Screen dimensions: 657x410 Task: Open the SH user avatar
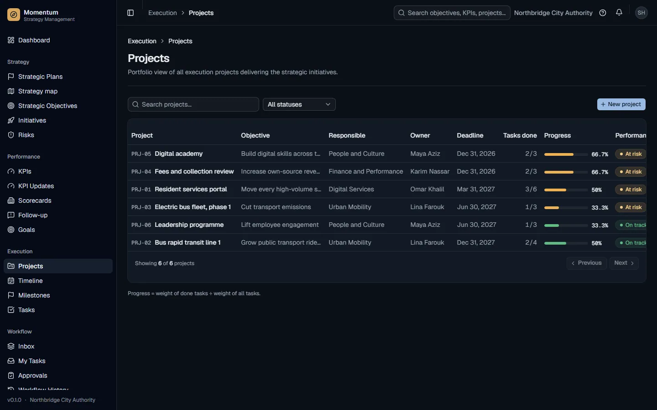click(641, 13)
